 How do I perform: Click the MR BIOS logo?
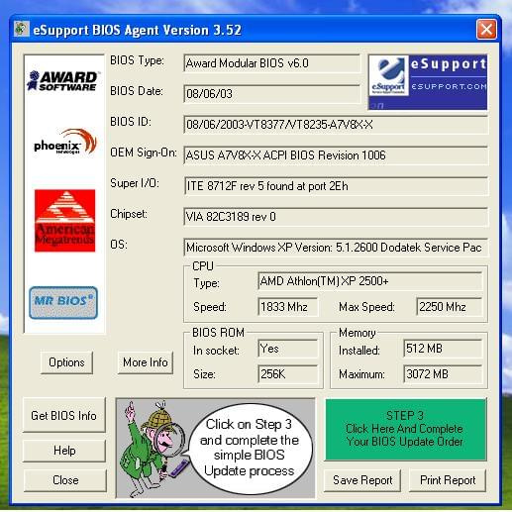[63, 303]
